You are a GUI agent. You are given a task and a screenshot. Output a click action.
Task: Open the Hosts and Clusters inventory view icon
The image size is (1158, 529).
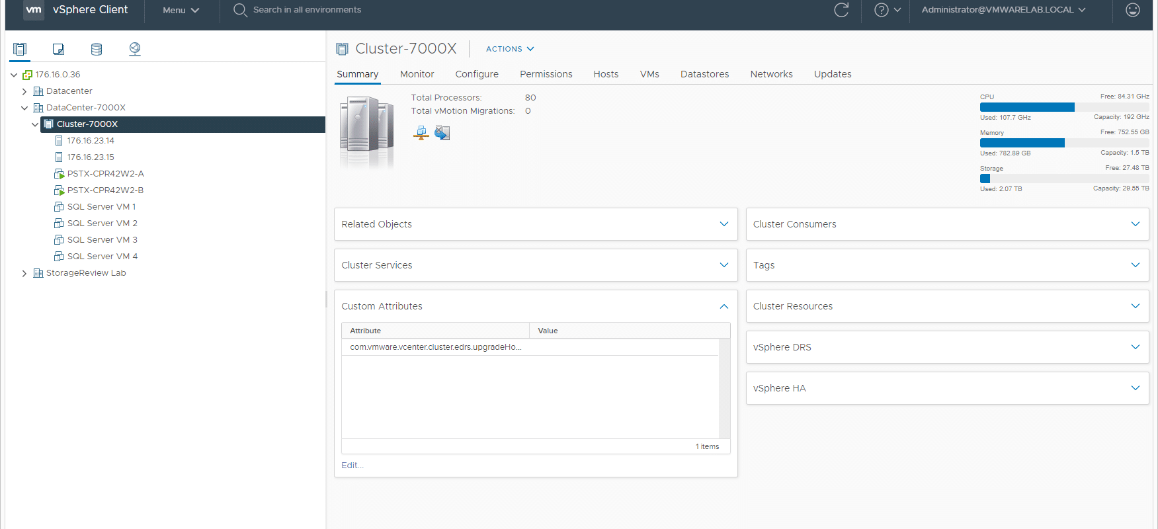coord(20,49)
